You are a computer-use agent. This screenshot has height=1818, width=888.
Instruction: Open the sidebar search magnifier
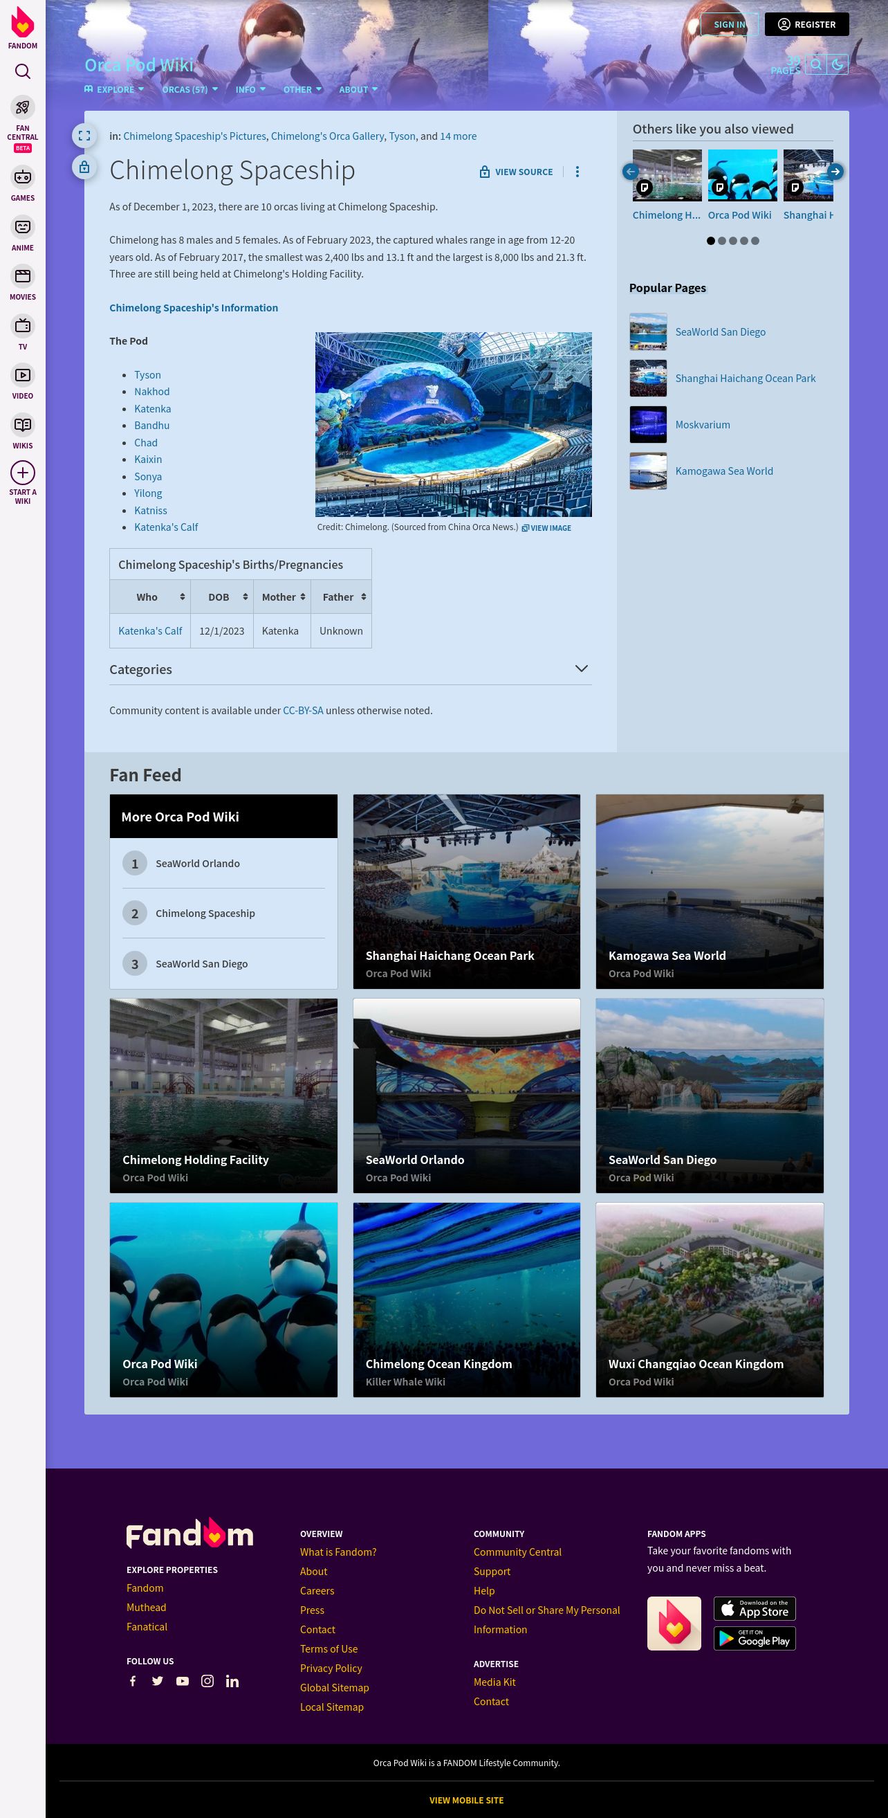coord(23,71)
